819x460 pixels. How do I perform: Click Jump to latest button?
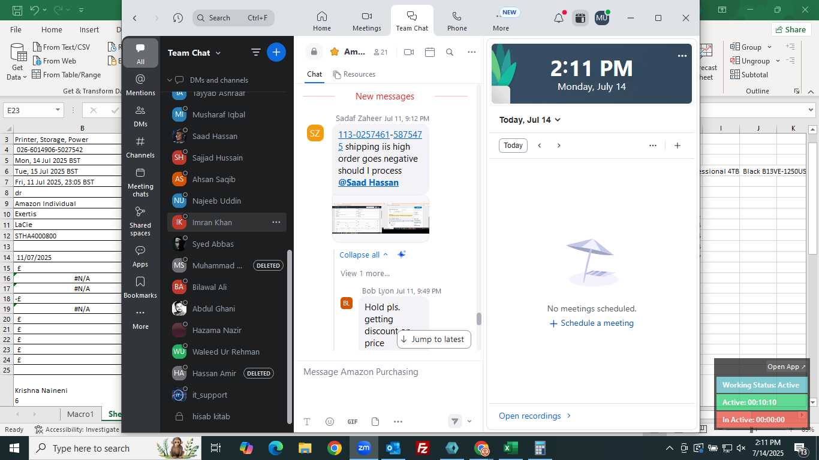[433, 339]
